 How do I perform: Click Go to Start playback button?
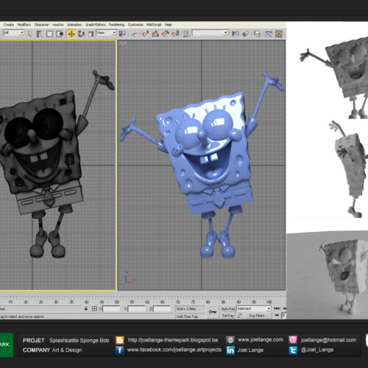tap(277, 308)
